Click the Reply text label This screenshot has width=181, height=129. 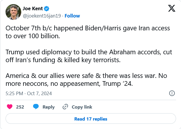48,107
